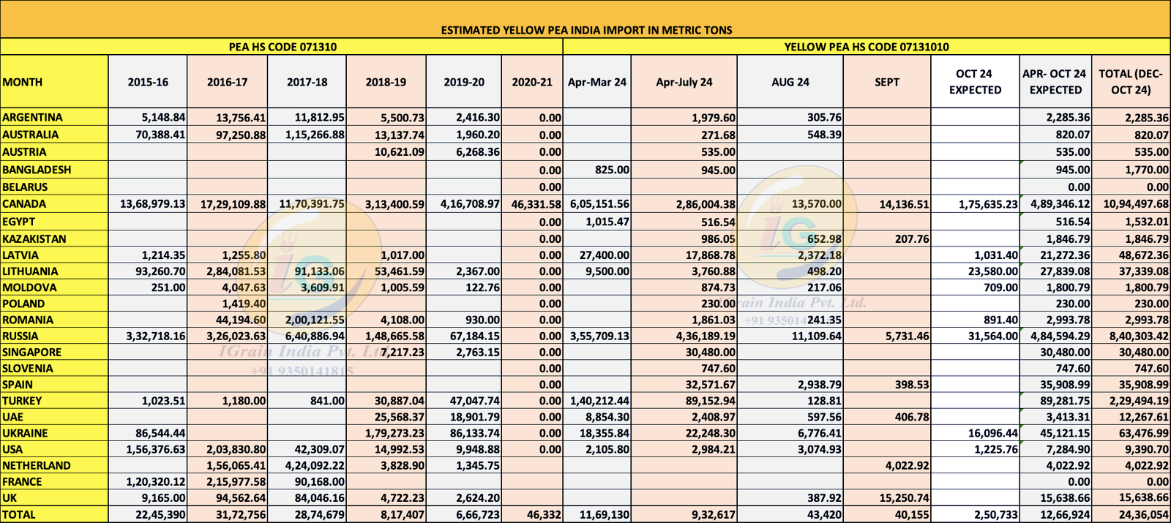Select the 2015-16 column header
This screenshot has width=1171, height=523.
coord(148,82)
